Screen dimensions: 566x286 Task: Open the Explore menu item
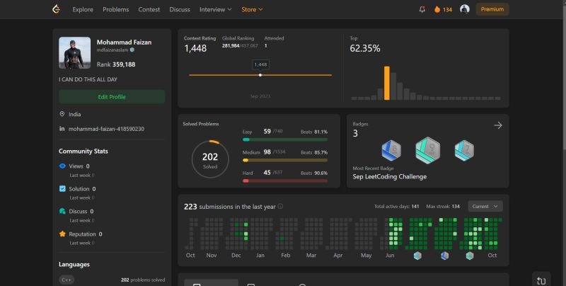(x=83, y=9)
